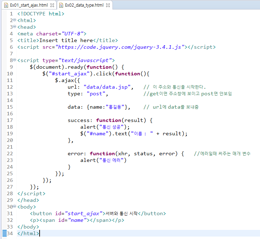Switch to the Ex01_start_ajax.html tab
This screenshot has height=239, width=260.
point(29,5)
